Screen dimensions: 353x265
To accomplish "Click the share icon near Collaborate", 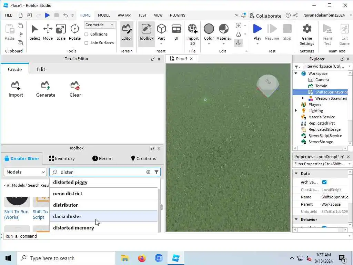I will (x=295, y=15).
